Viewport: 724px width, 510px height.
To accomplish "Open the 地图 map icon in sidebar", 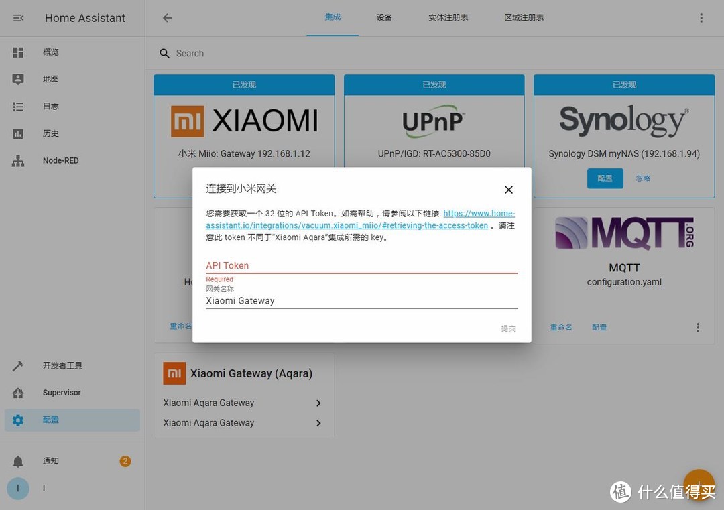I will (x=18, y=79).
